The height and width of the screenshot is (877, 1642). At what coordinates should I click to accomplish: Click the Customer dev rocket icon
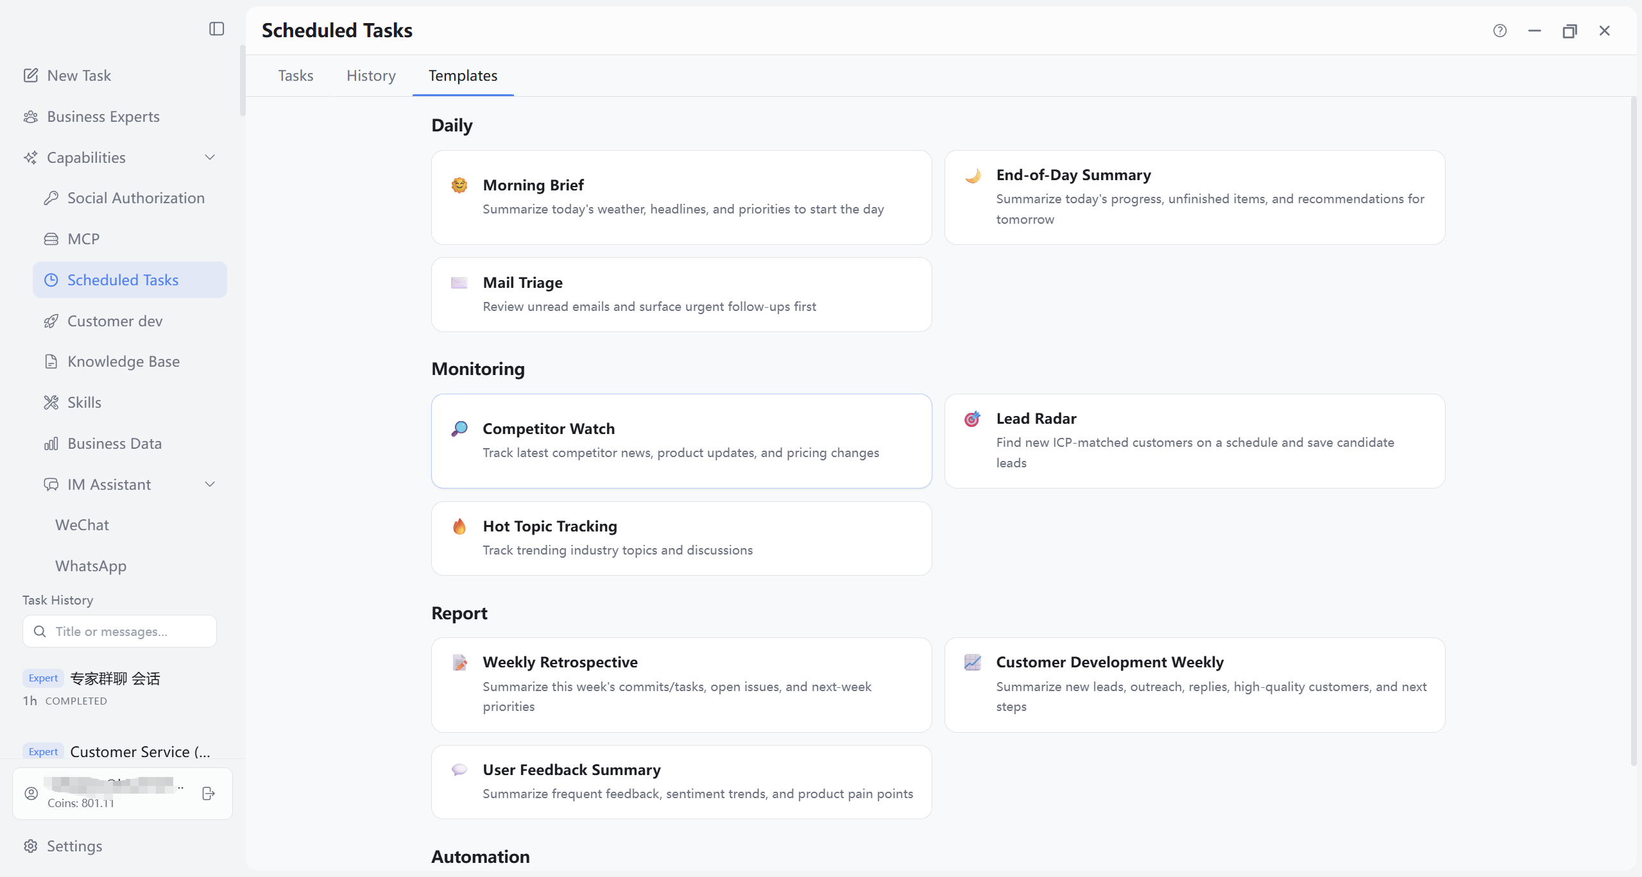pos(51,321)
